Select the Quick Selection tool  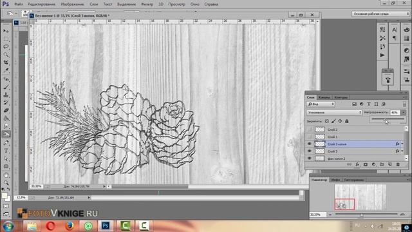coord(6,55)
